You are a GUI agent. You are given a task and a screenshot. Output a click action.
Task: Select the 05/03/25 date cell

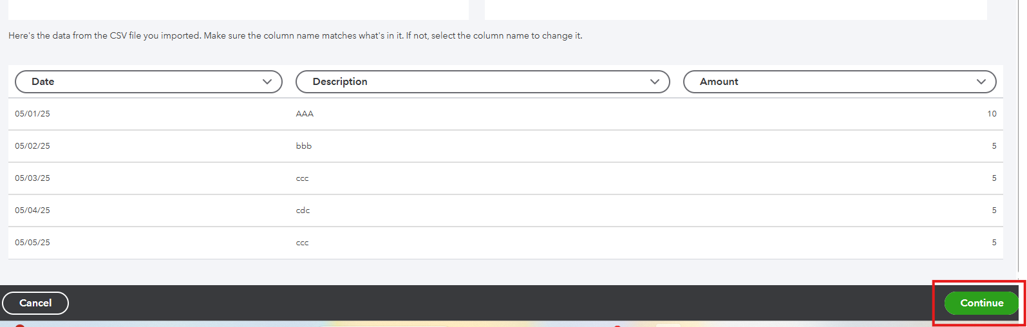[33, 178]
